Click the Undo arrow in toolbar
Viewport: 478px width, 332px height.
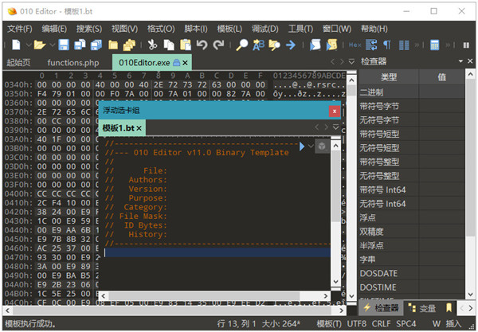click(x=201, y=45)
